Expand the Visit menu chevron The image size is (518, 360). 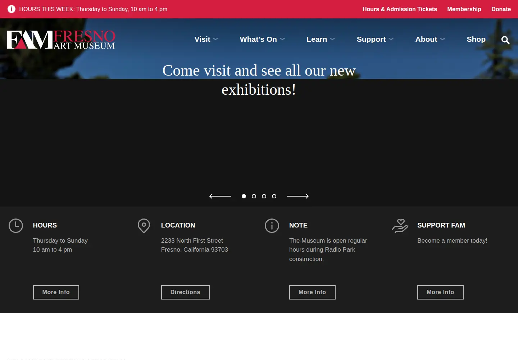(215, 39)
